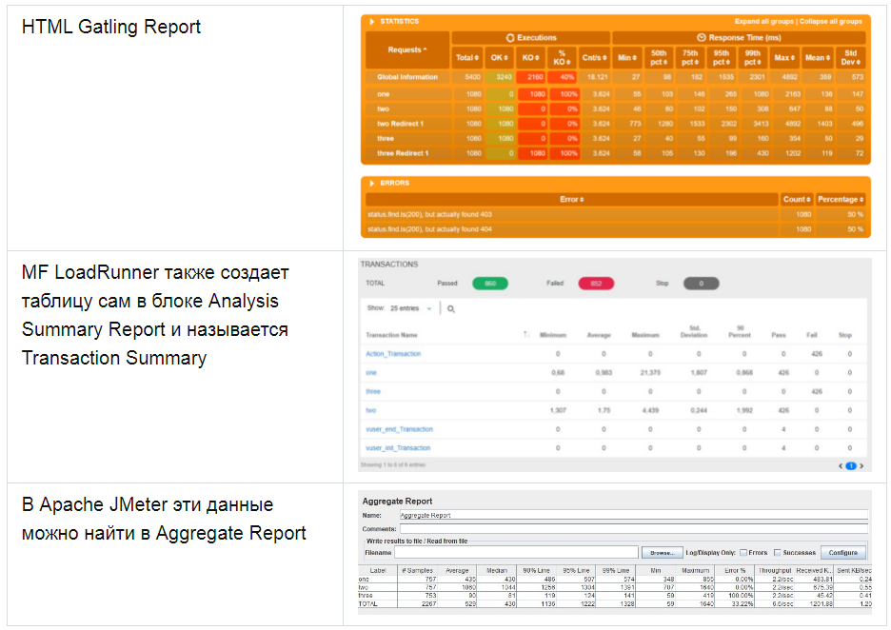Open the 'two' transaction link in LoadRunner

(370, 410)
